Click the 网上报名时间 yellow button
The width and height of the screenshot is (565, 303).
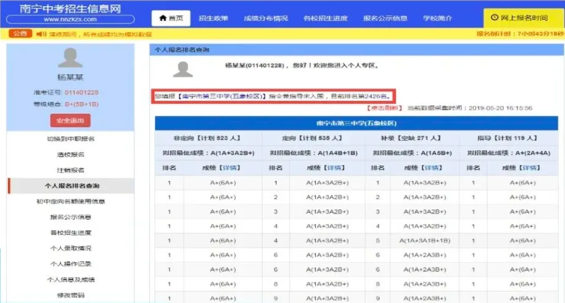(x=523, y=18)
